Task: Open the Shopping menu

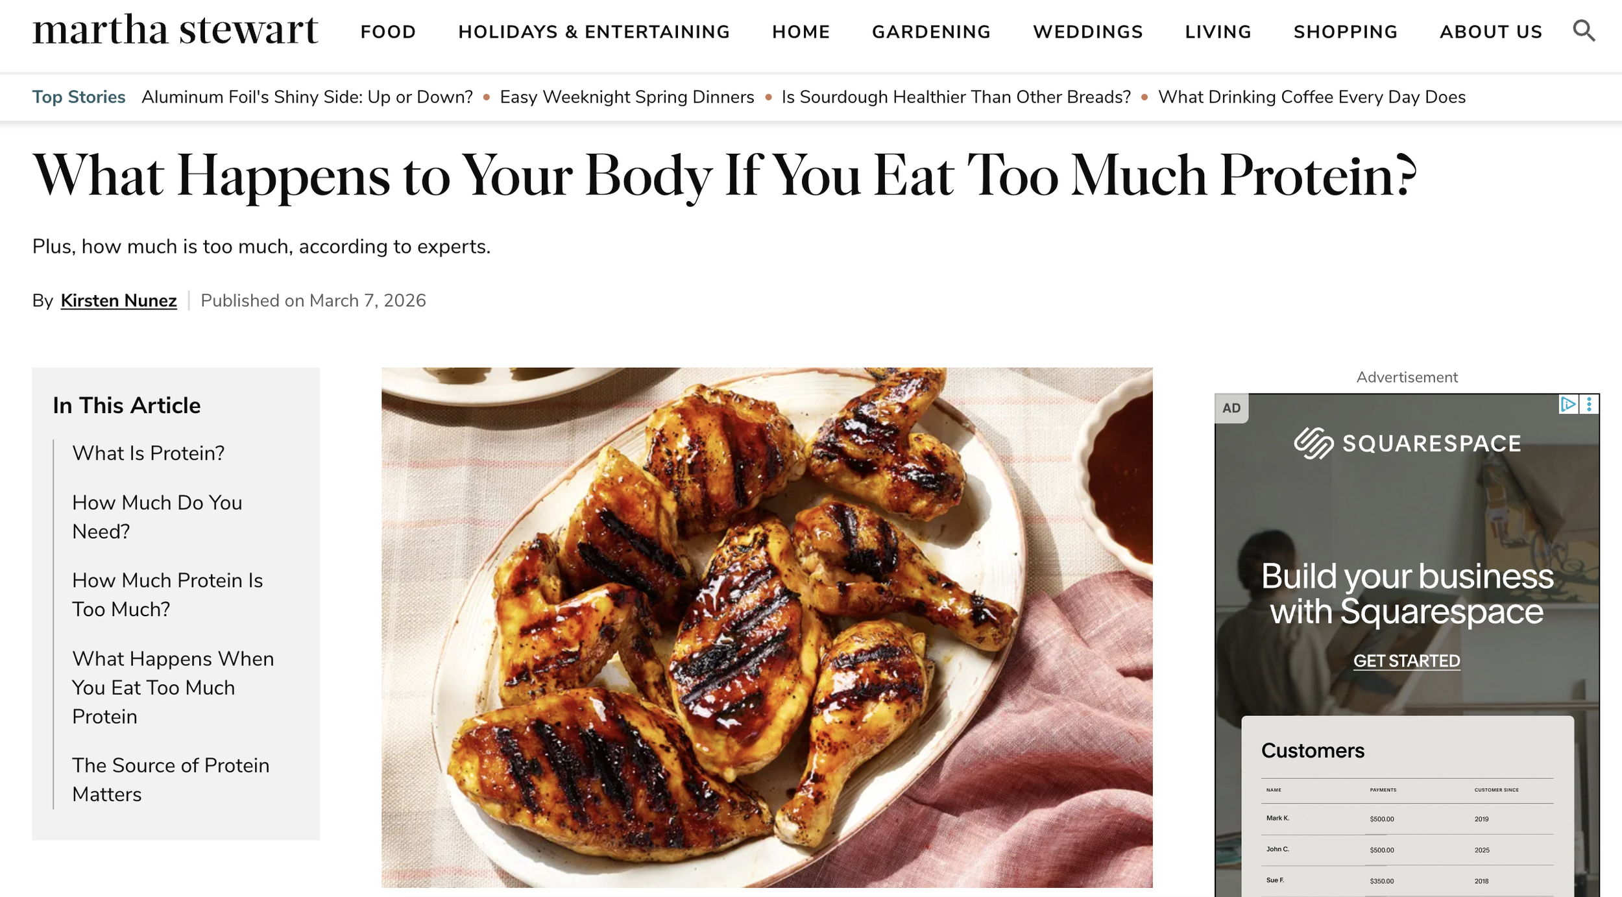Action: pyautogui.click(x=1346, y=32)
